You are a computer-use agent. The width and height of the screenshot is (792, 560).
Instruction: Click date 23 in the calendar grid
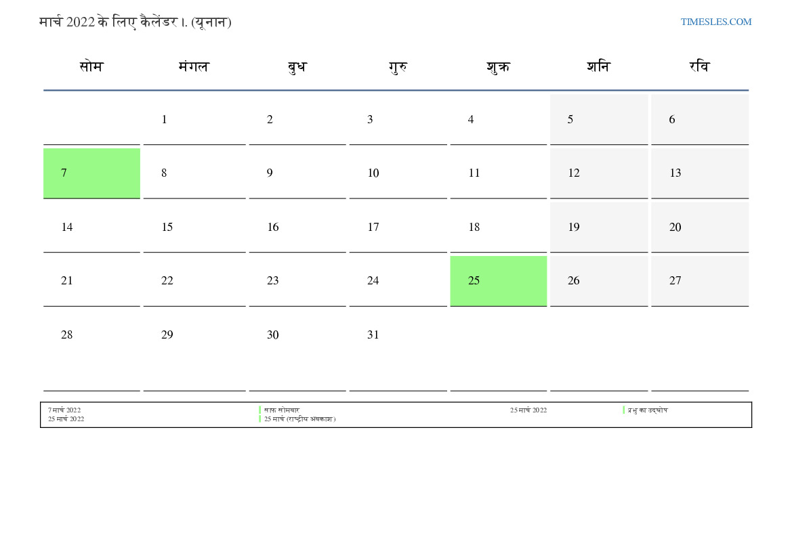pyautogui.click(x=297, y=281)
